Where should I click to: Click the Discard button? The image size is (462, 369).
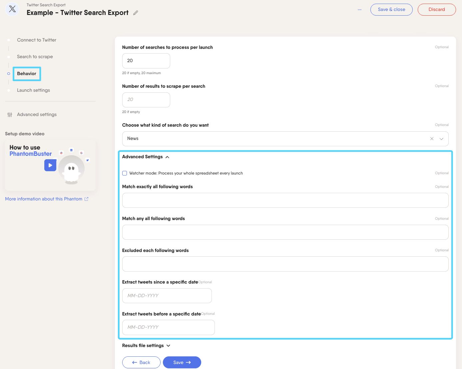pyautogui.click(x=437, y=9)
